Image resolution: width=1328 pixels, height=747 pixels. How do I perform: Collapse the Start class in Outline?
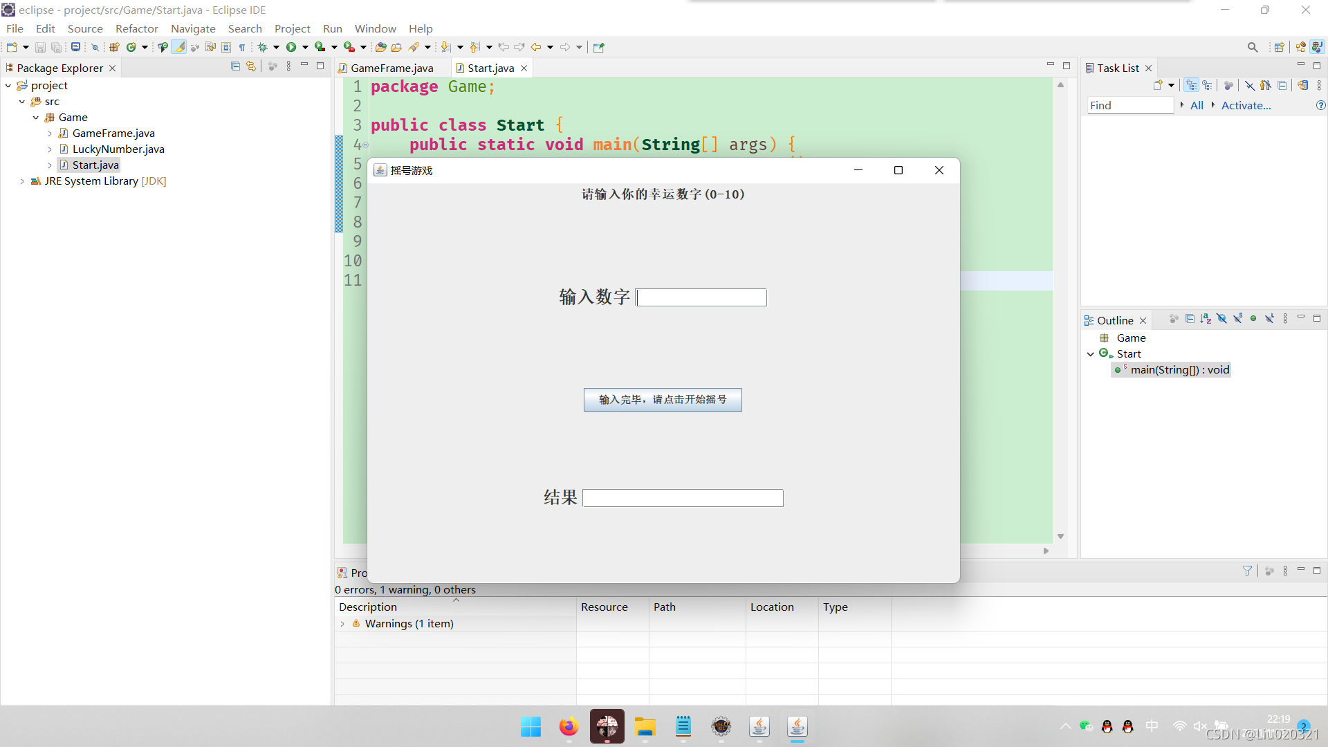tap(1091, 354)
